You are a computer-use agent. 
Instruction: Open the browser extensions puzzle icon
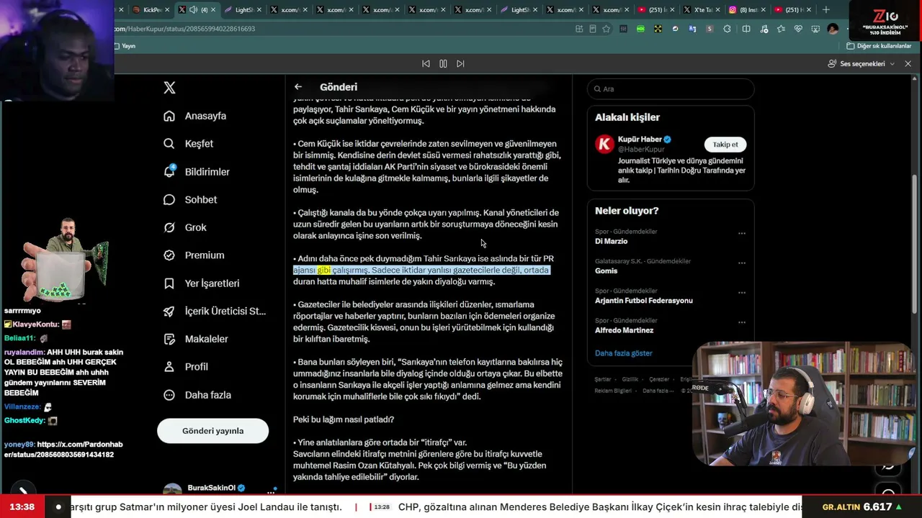[x=727, y=29]
